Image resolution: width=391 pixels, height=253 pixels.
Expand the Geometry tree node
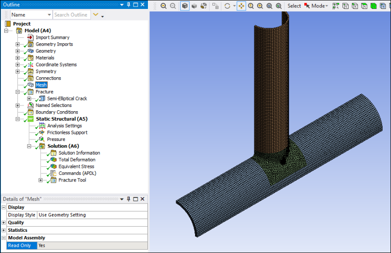tap(17, 51)
